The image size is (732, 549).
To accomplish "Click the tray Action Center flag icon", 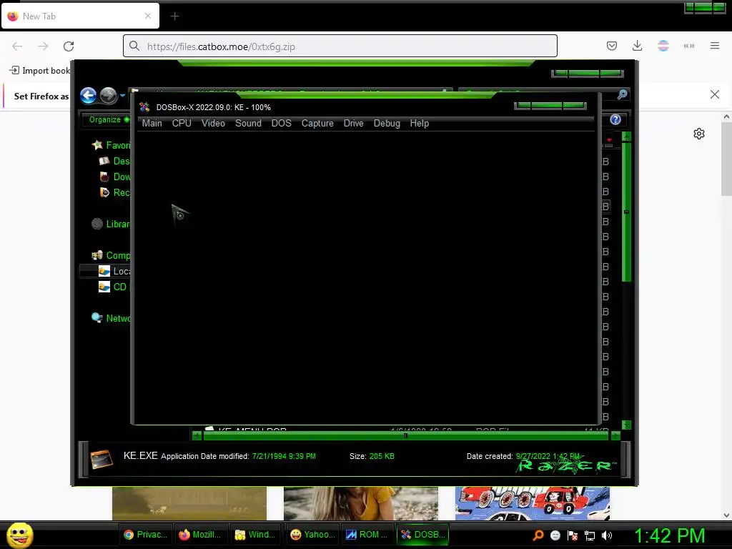I will 573,535.
